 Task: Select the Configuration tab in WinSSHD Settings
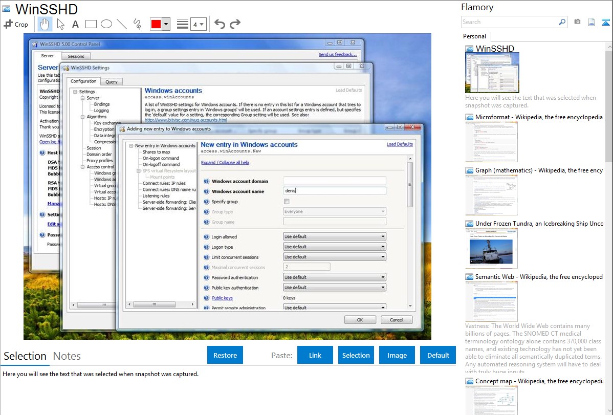pyautogui.click(x=83, y=81)
